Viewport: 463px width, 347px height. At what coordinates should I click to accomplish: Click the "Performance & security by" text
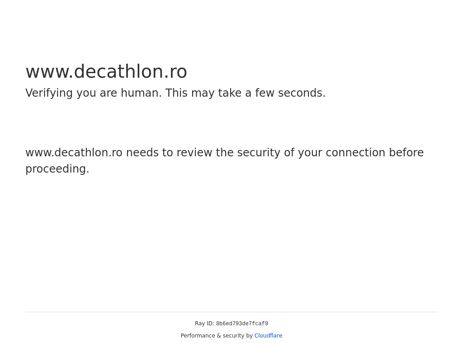[x=217, y=336]
